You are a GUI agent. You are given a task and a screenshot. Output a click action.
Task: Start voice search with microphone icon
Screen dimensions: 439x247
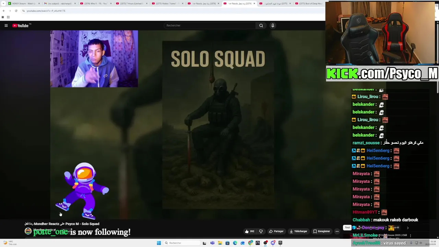(x=273, y=25)
